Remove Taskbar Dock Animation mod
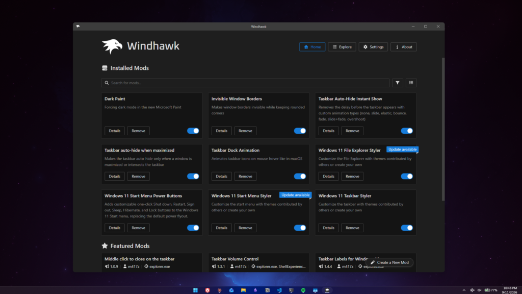The height and width of the screenshot is (294, 522). coord(245,176)
